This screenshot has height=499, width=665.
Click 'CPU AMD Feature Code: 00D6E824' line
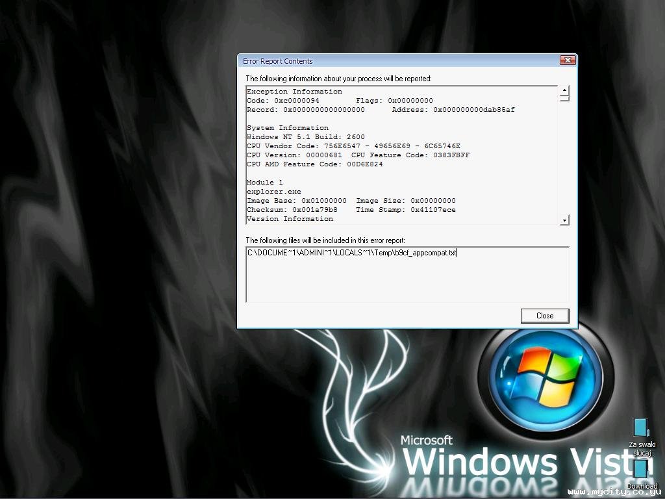click(315, 164)
